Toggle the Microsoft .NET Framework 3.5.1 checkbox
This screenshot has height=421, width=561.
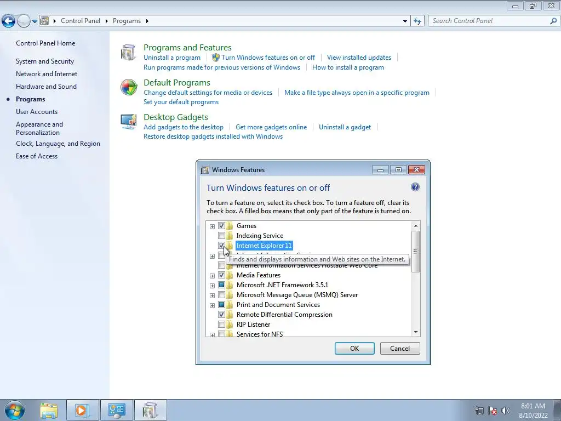(x=221, y=285)
